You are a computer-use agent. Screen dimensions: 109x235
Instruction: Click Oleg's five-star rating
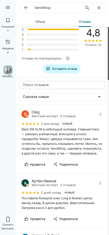click(30, 124)
